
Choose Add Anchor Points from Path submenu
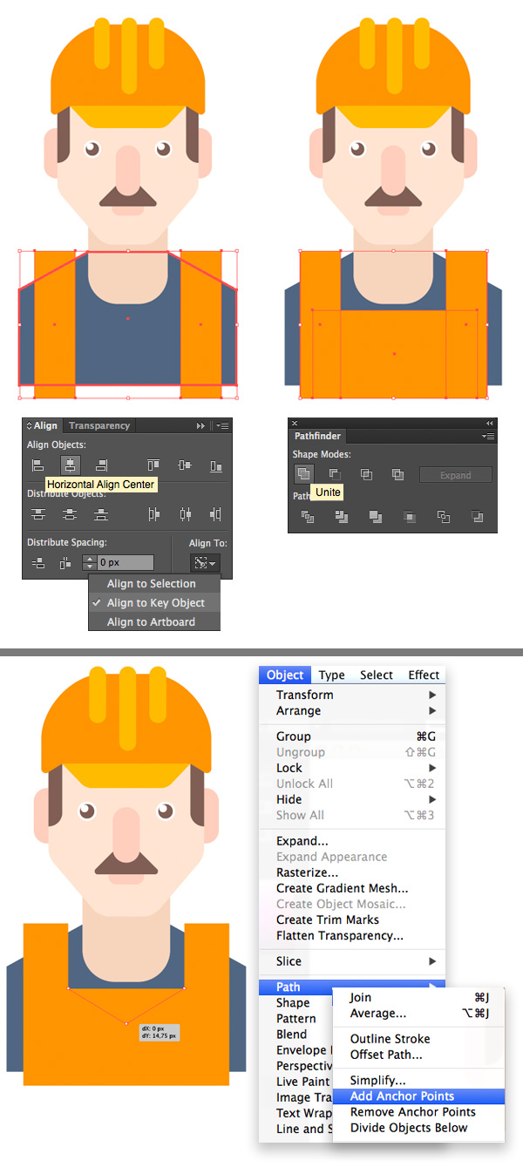tap(402, 1096)
